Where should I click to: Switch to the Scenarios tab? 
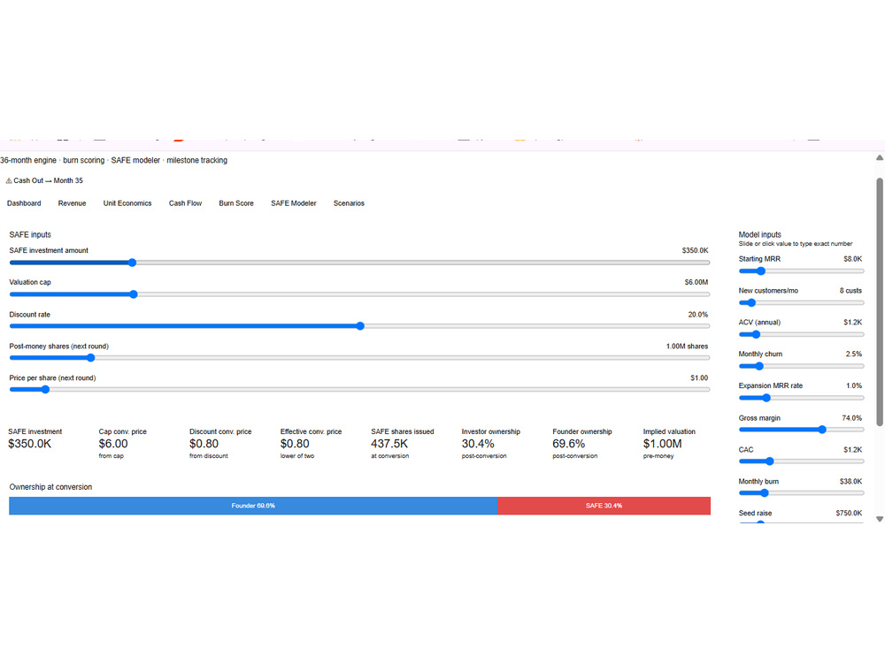[x=349, y=203]
